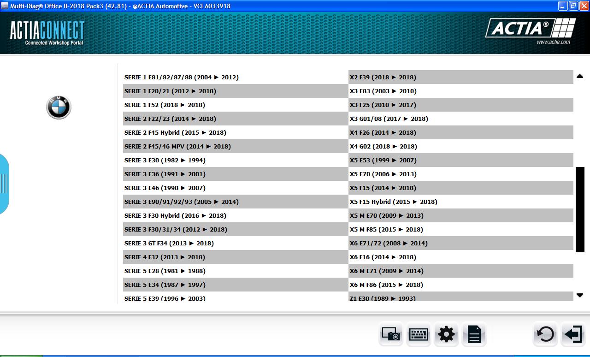This screenshot has height=357, width=590.
Task: Select SERIE 5 E28 (1981-1988)
Action: coord(236,271)
